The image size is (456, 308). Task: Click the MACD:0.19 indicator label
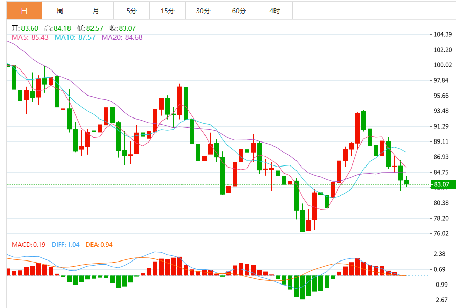coord(29,245)
